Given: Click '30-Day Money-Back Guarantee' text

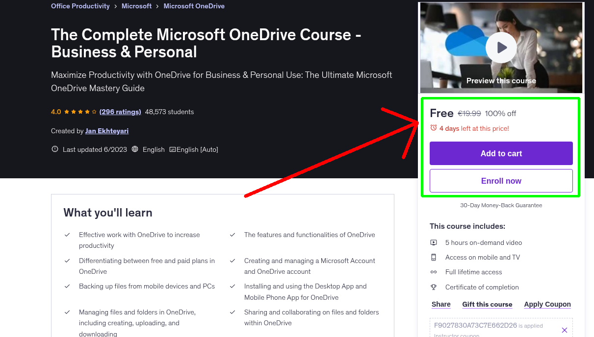Looking at the screenshot, I should 501,205.
